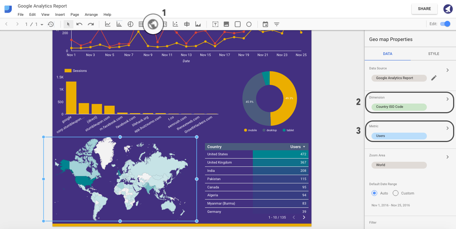The width and height of the screenshot is (456, 229).
Task: Open the Zoom Area options
Action: tap(448, 157)
